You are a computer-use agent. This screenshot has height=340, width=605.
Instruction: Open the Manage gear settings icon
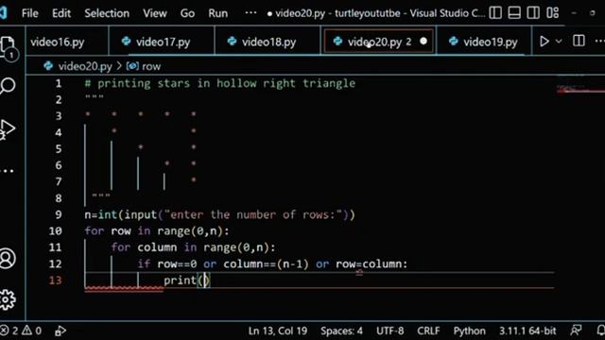[8, 299]
